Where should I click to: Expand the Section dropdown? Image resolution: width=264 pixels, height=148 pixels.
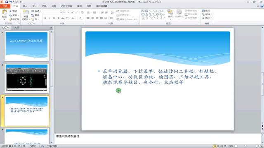coord(35,19)
